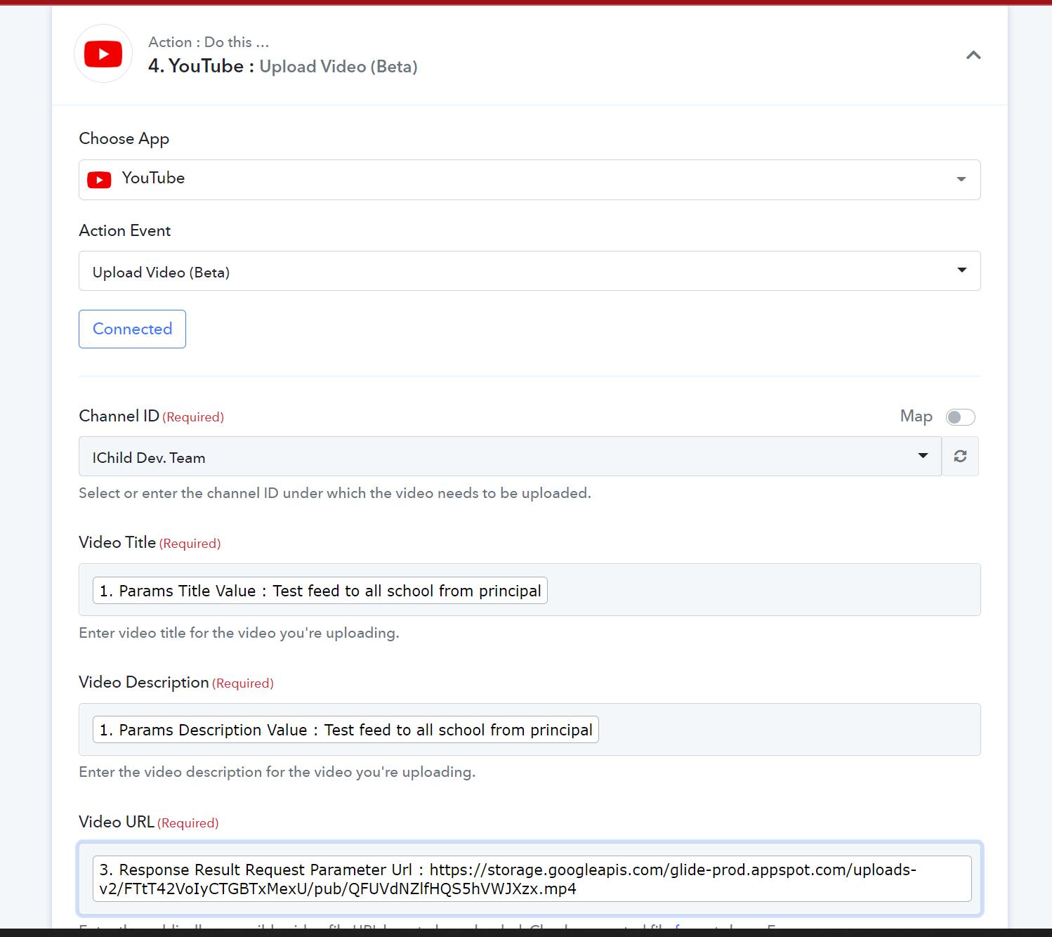Open the Action Event dropdown Upload Video (Beta)
Image resolution: width=1052 pixels, height=937 pixels.
tap(530, 271)
